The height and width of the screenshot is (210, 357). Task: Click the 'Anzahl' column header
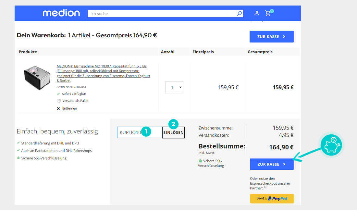point(167,52)
